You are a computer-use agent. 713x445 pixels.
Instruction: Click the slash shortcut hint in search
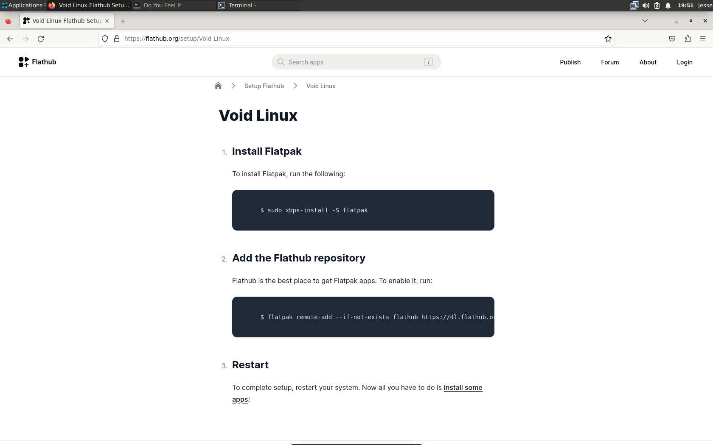pos(428,62)
